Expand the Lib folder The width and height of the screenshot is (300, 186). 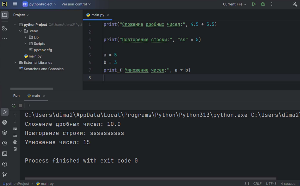pyautogui.click(x=26, y=37)
